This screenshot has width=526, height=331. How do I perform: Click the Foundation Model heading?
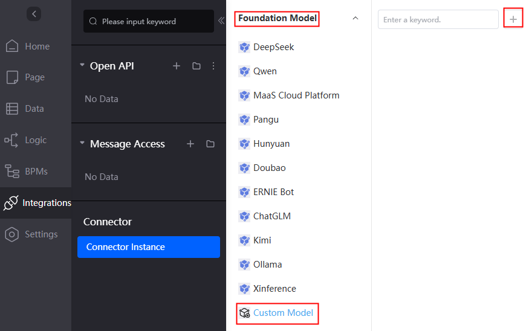278,18
